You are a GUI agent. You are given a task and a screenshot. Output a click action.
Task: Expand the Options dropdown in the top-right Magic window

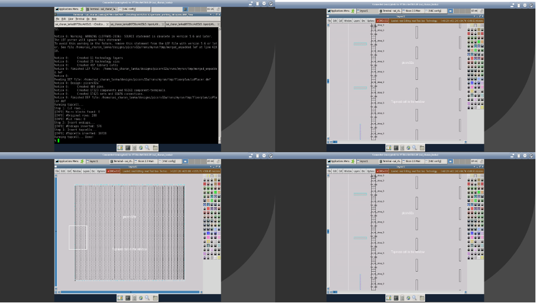tap(371, 20)
